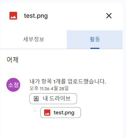This screenshot has height=138, width=126.
Task: Click the test.png filename text in lower chip
Action: (64, 113)
